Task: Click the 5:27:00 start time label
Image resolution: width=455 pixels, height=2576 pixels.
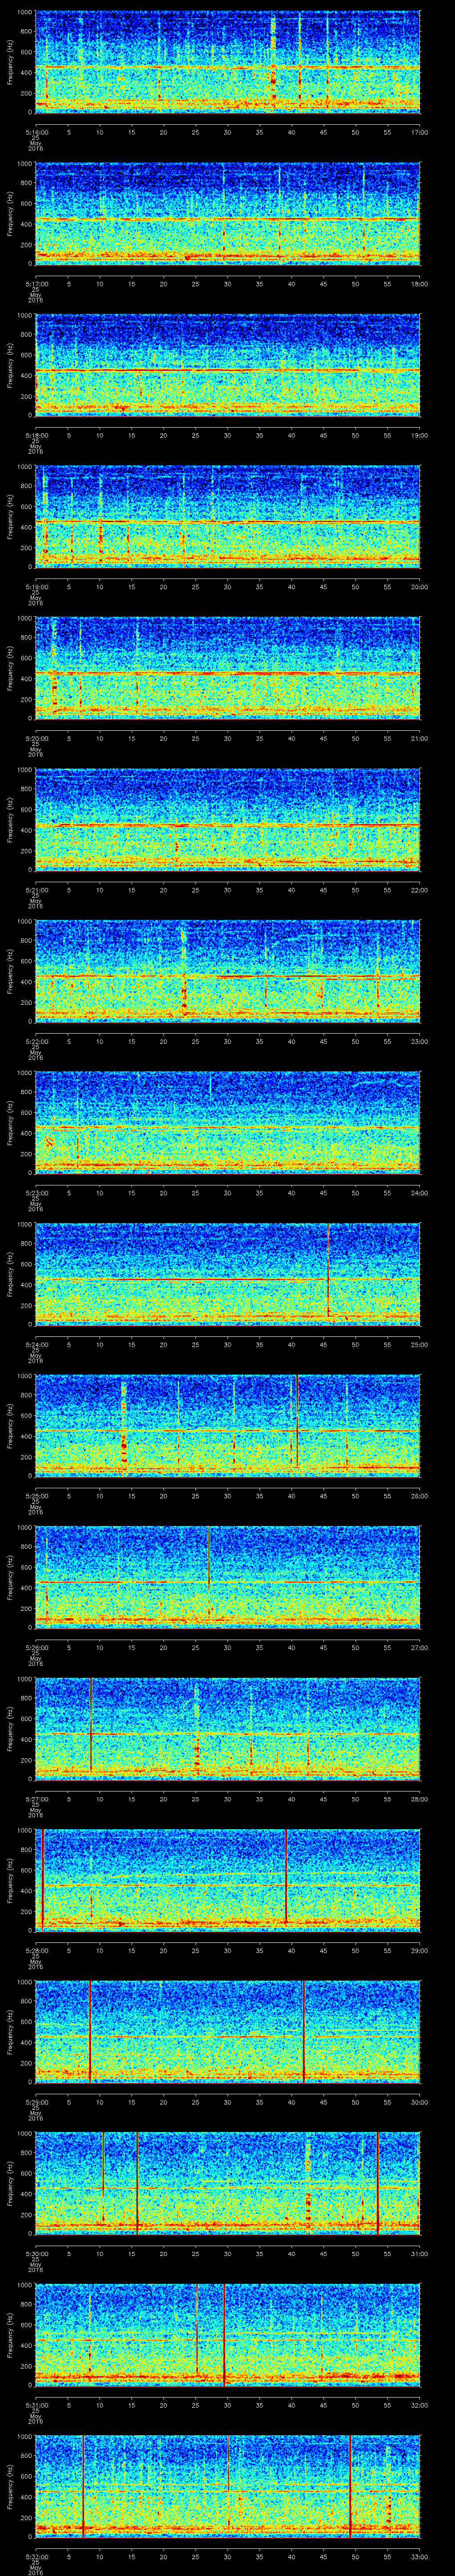Action: click(36, 1798)
